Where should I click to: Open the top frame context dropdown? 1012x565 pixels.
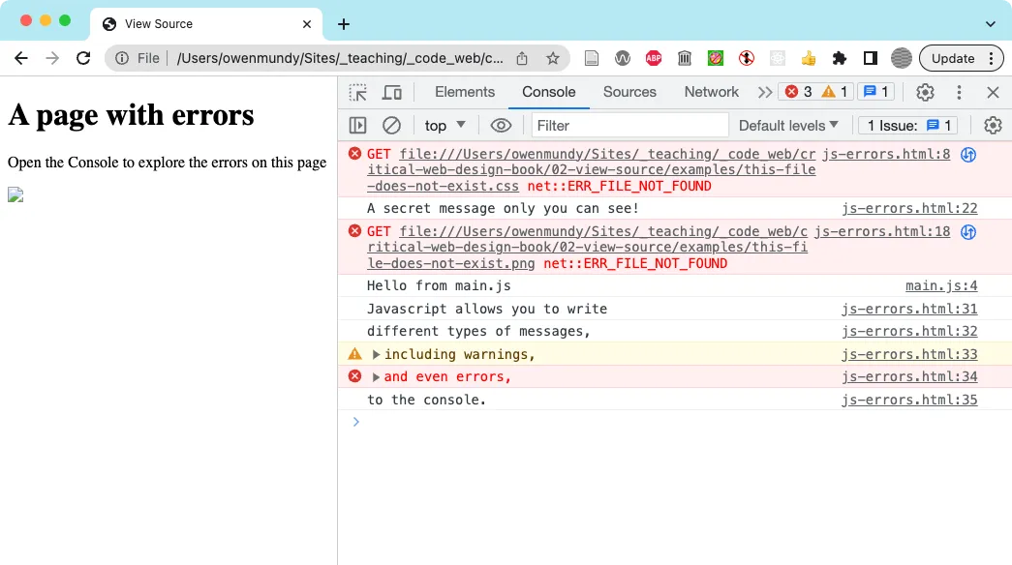point(444,125)
